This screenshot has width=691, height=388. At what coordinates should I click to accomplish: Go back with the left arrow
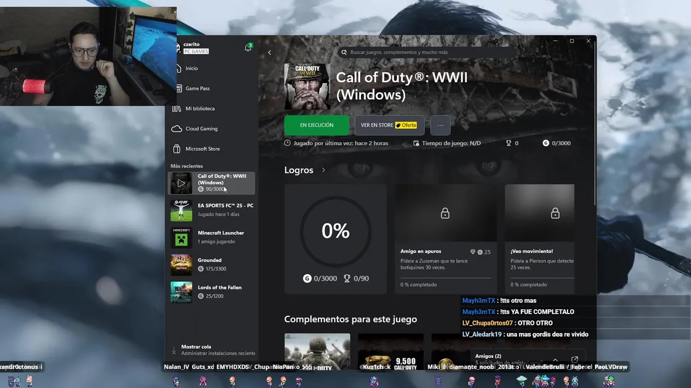pos(269,52)
